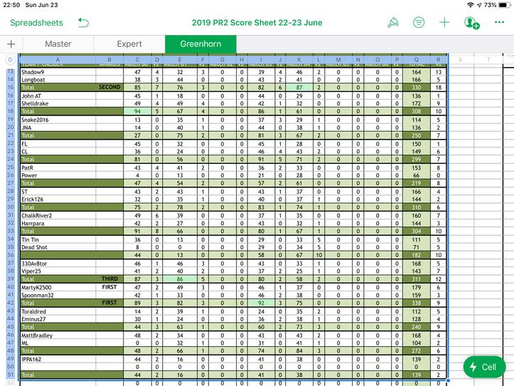Select column A header

point(58,60)
